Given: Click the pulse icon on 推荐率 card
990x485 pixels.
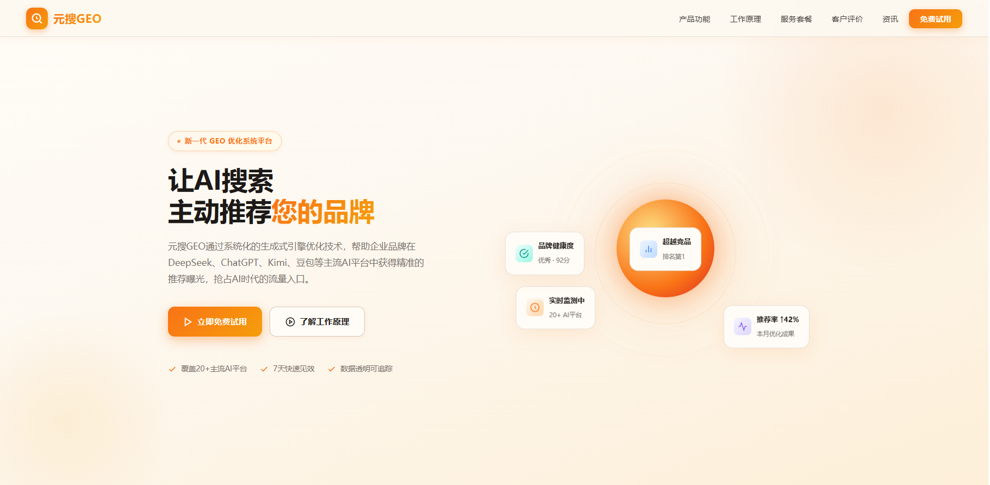Looking at the screenshot, I should 743,327.
